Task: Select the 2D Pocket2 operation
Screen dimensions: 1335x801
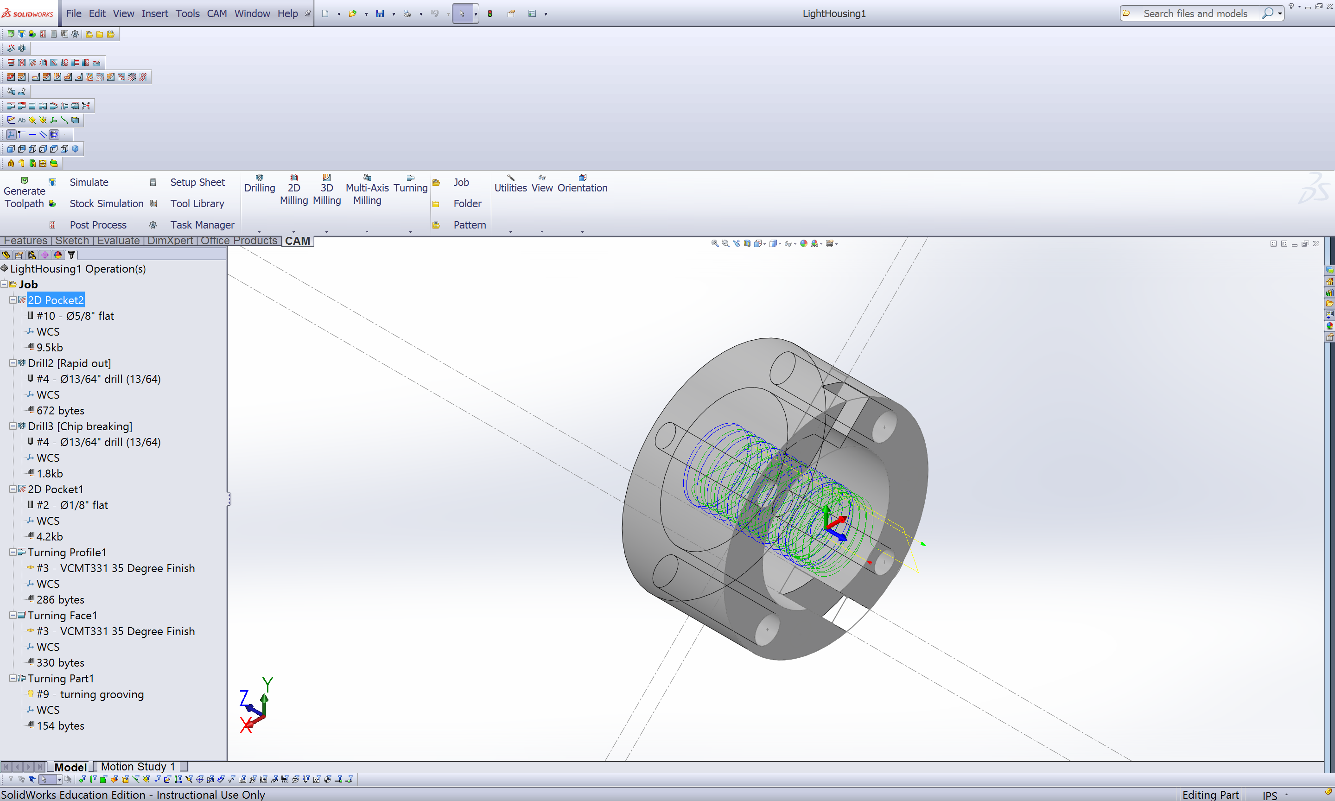Action: (x=56, y=300)
